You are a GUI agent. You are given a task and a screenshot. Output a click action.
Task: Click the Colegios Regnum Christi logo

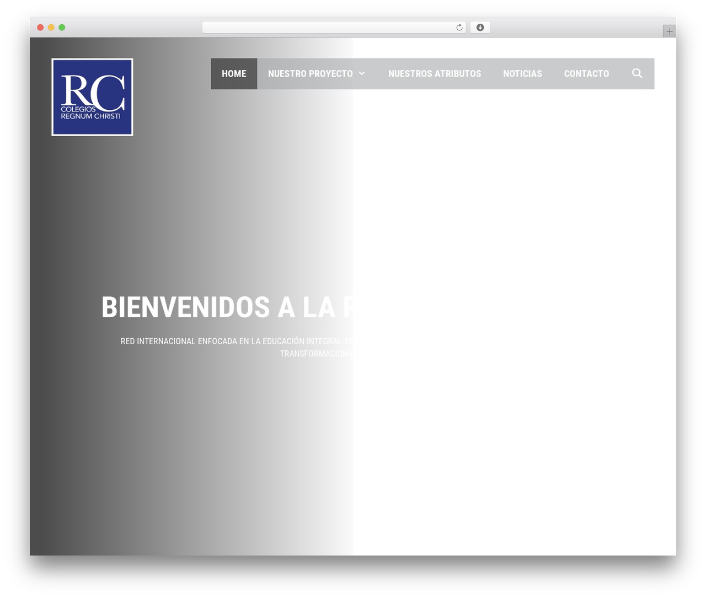[x=92, y=97]
